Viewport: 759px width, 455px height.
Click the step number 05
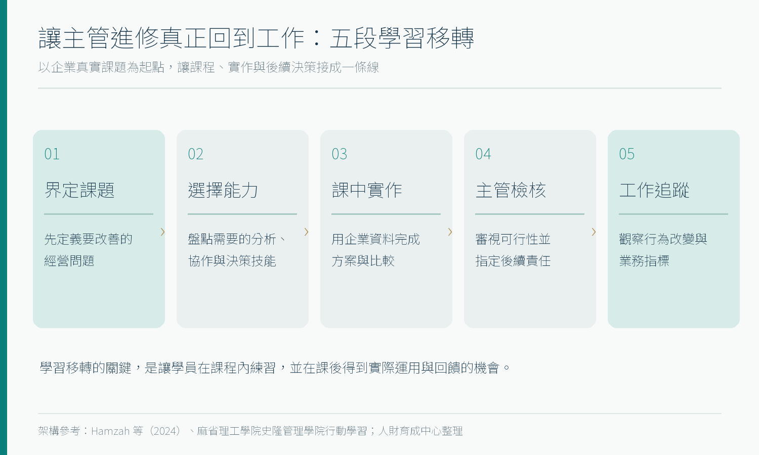(x=627, y=154)
